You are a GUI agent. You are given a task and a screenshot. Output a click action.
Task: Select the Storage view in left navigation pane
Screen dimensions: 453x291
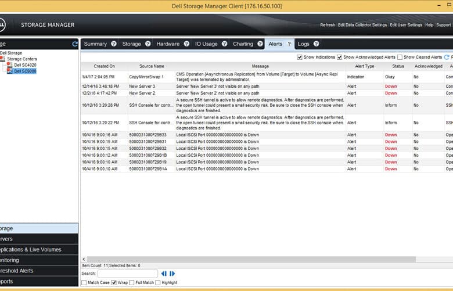point(39,228)
